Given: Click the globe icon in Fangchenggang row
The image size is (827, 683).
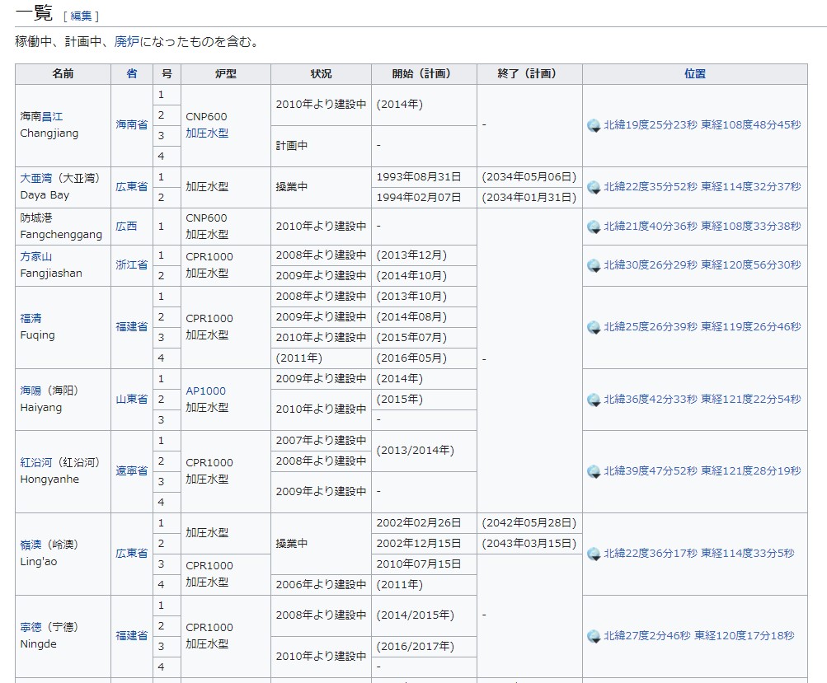Looking at the screenshot, I should pos(594,227).
